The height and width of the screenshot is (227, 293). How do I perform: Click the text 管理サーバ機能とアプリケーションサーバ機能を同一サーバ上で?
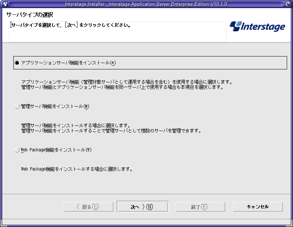point(123,87)
